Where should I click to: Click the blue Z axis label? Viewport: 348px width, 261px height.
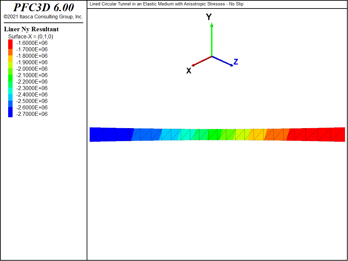click(x=236, y=62)
